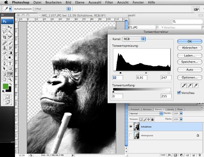The image size is (204, 157).
Task: Uncheck the Vorschau checkbox
Action: coord(179,93)
